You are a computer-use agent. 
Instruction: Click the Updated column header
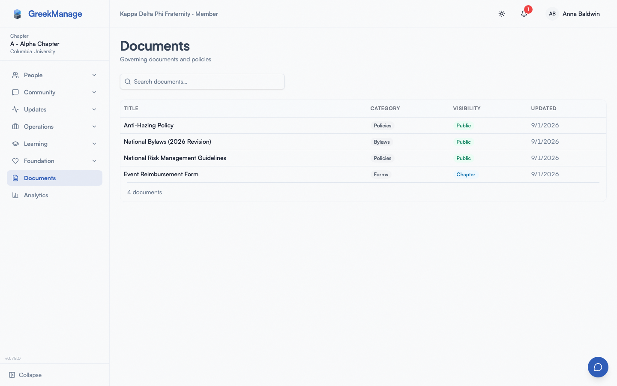pos(544,109)
